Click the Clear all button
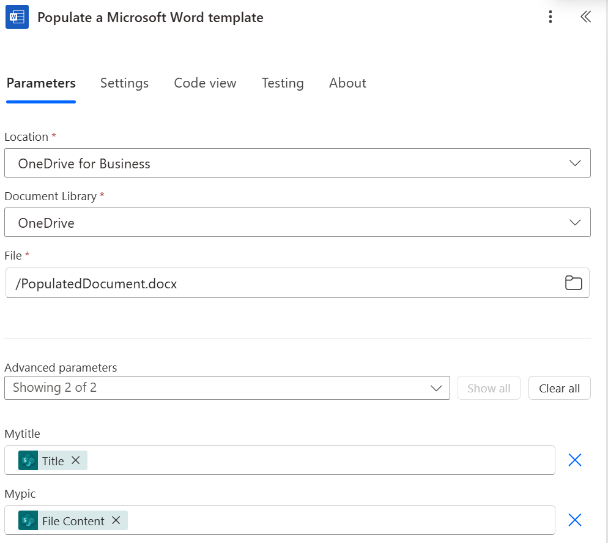 (x=559, y=388)
